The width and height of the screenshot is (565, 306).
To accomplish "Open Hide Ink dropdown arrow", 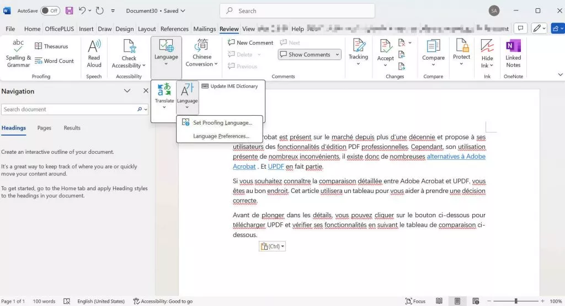I will (x=492, y=66).
